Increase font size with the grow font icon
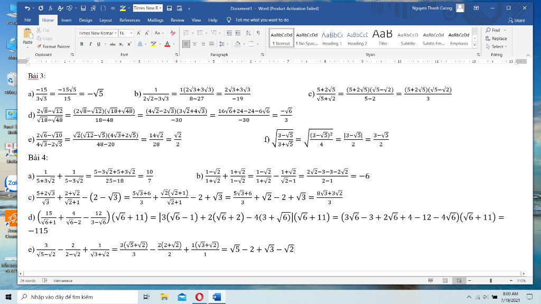The width and height of the screenshot is (541, 304). coord(139,33)
